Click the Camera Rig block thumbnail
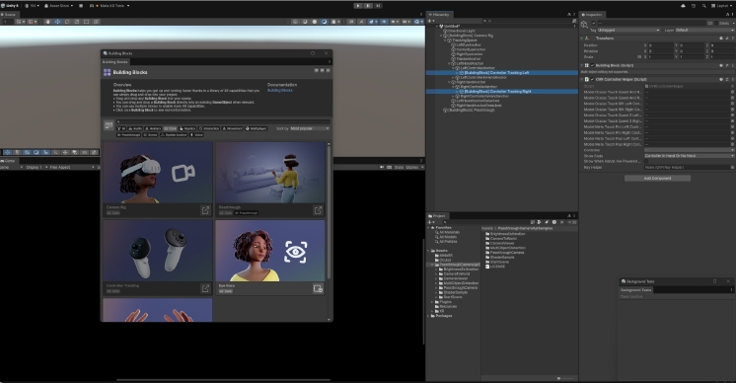The height and width of the screenshot is (383, 736). [x=158, y=173]
